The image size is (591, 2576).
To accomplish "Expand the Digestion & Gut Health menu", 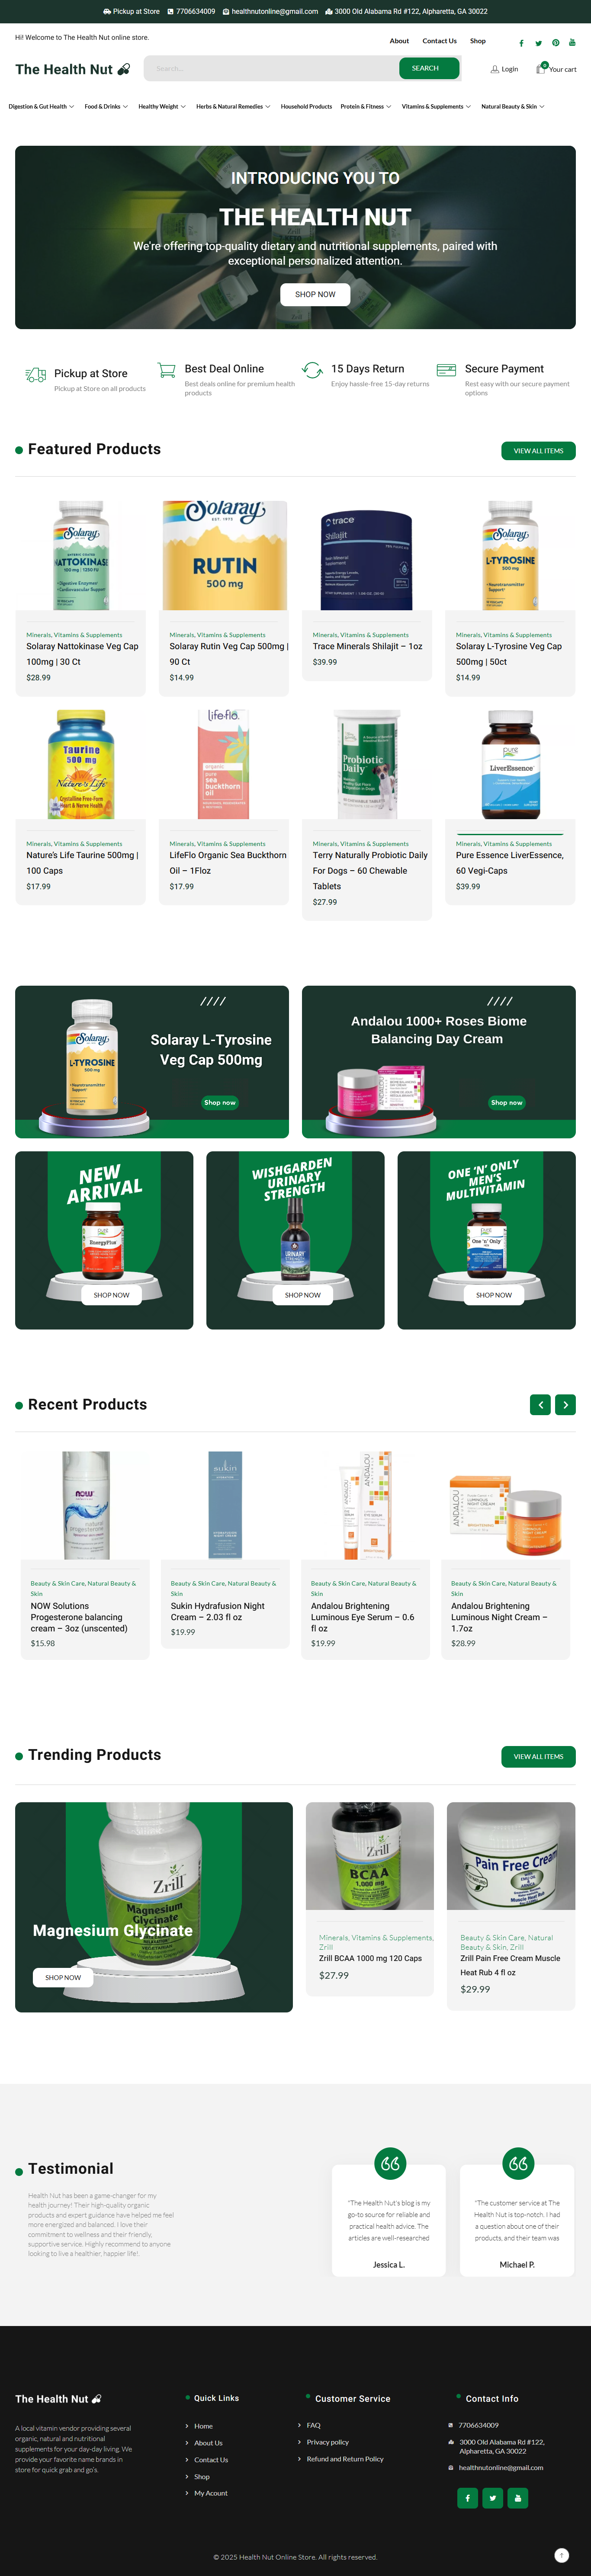I will coord(41,106).
